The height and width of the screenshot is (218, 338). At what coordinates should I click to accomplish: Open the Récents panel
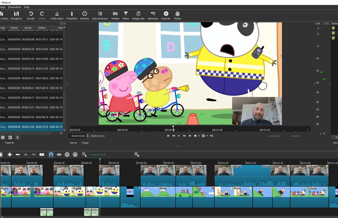click(x=84, y=15)
